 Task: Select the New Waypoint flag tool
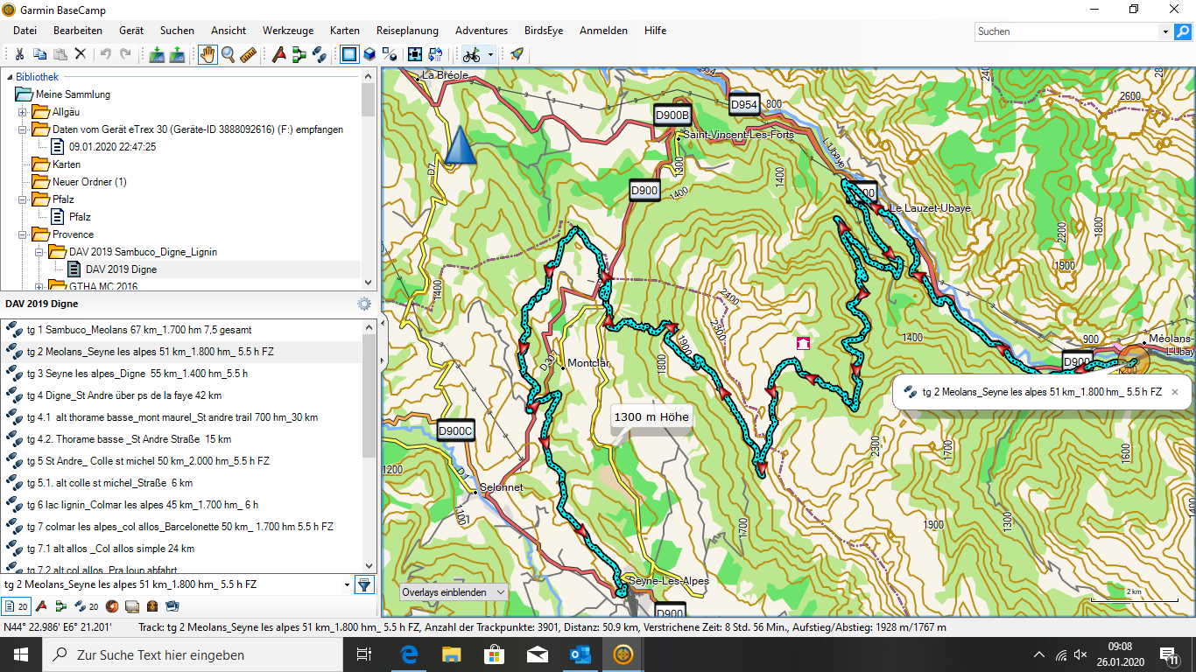click(x=279, y=54)
